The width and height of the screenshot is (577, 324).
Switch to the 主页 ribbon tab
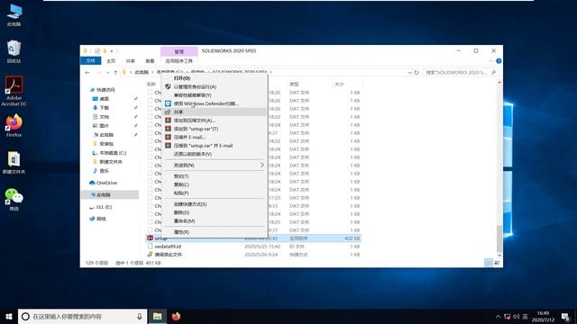click(x=111, y=61)
